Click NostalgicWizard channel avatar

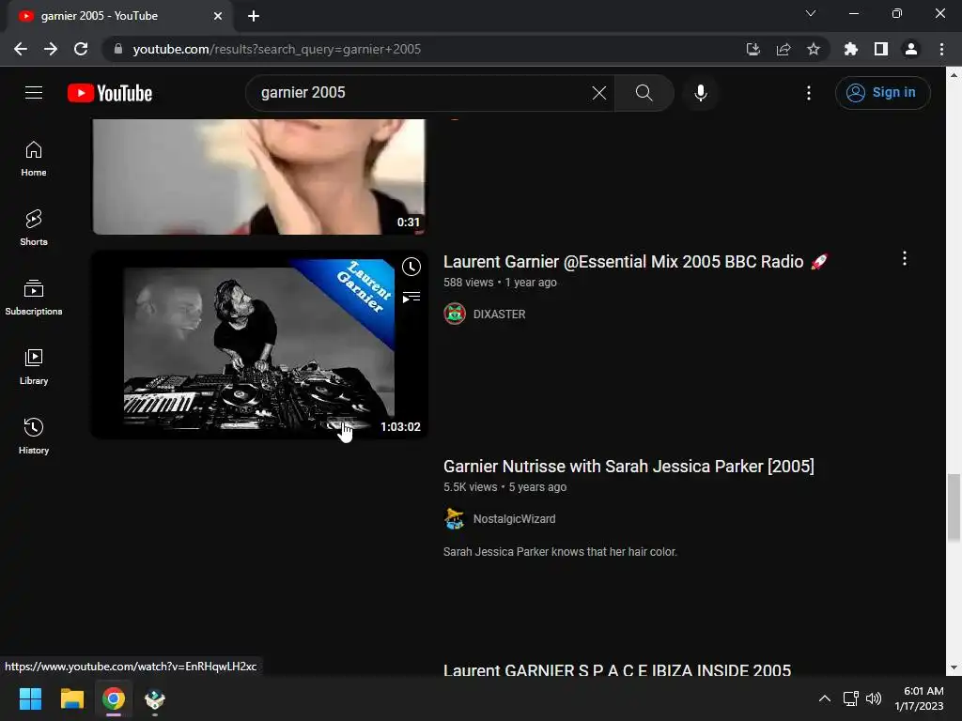pos(455,518)
